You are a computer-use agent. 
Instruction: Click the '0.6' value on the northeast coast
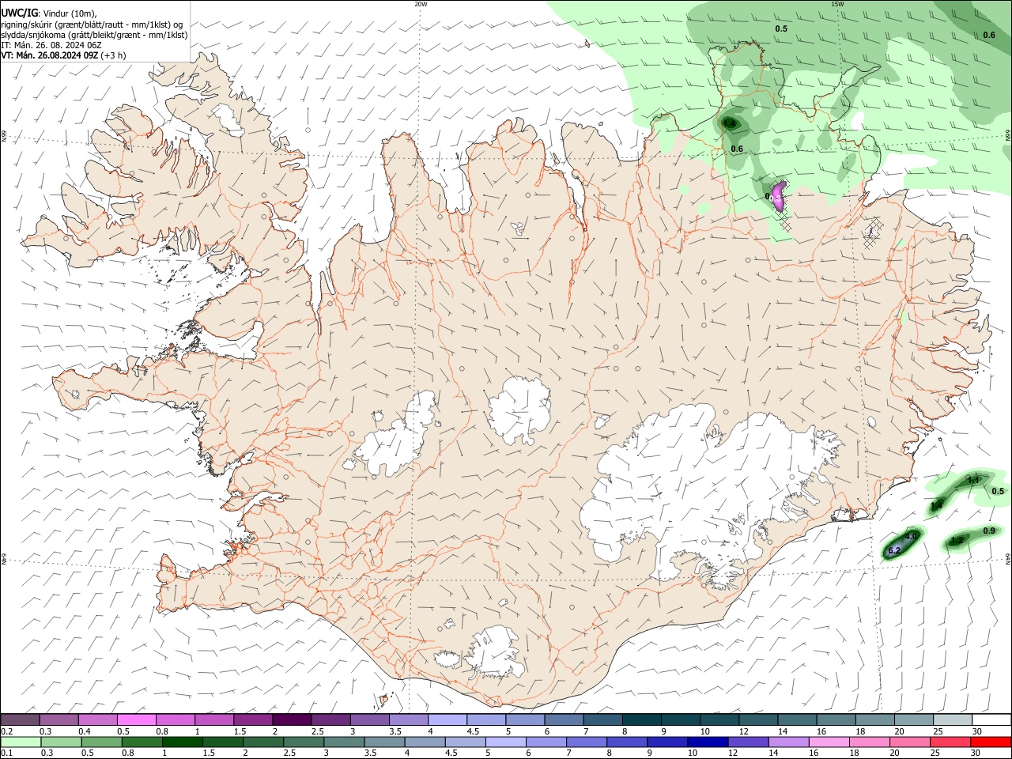(737, 149)
